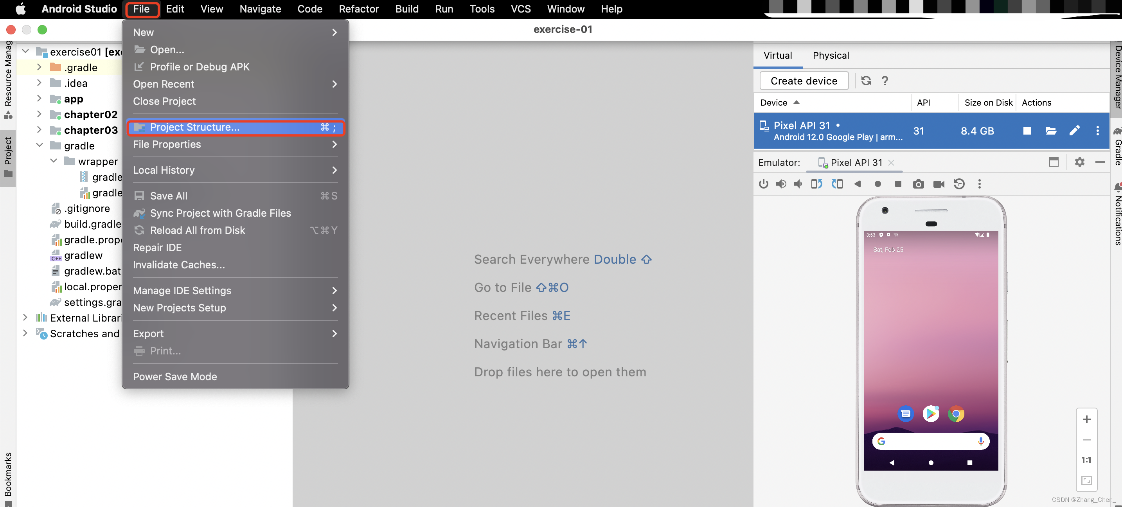Click the Create device button
1122x507 pixels.
pos(804,81)
